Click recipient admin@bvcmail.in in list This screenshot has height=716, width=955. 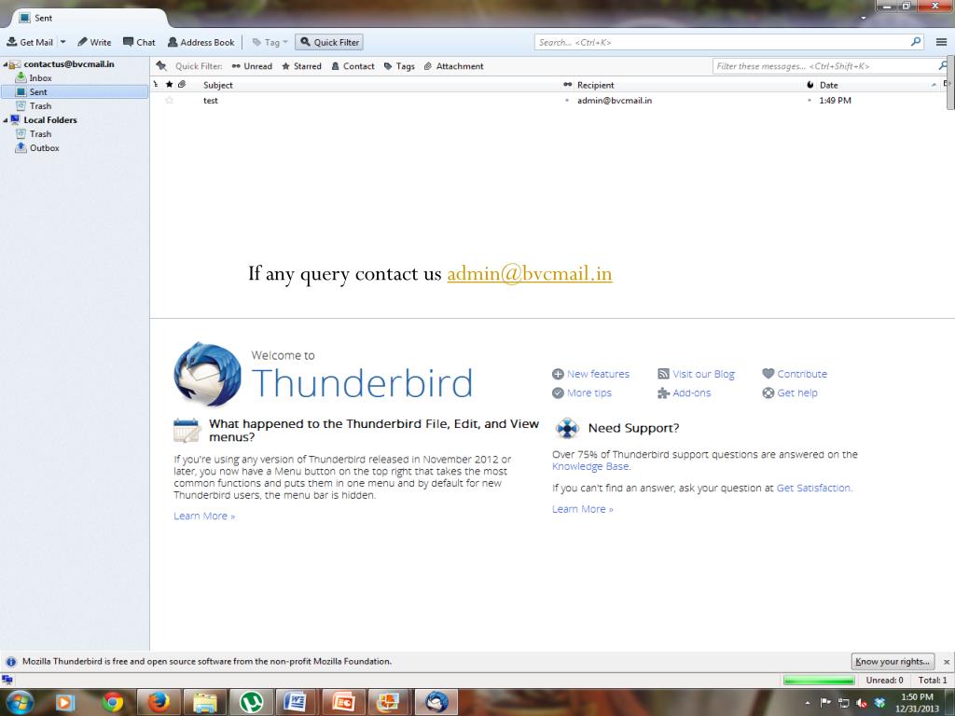click(615, 101)
